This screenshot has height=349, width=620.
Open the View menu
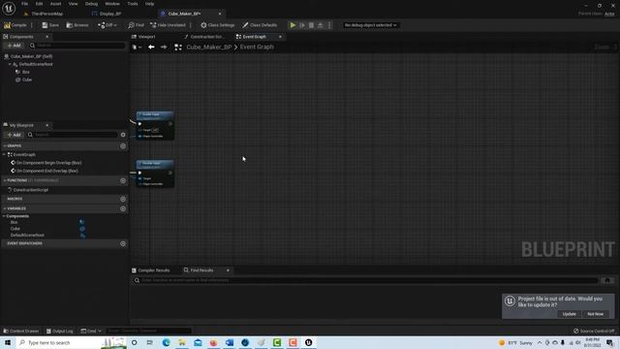click(x=74, y=4)
